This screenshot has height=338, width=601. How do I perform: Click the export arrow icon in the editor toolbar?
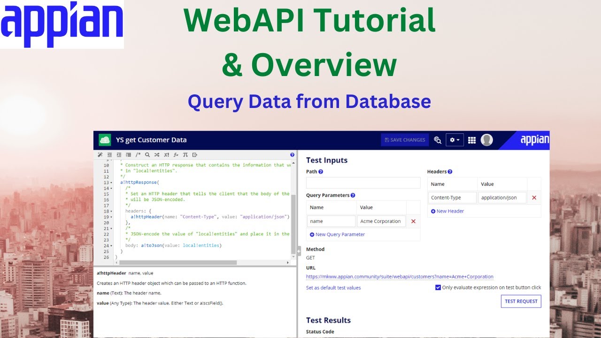coord(195,154)
